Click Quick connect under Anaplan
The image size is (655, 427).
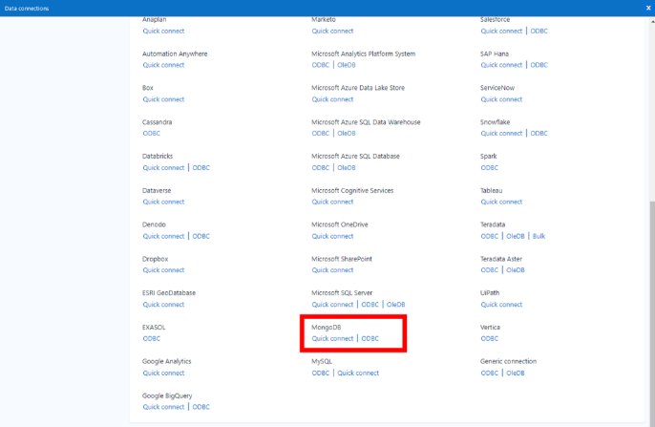[163, 31]
